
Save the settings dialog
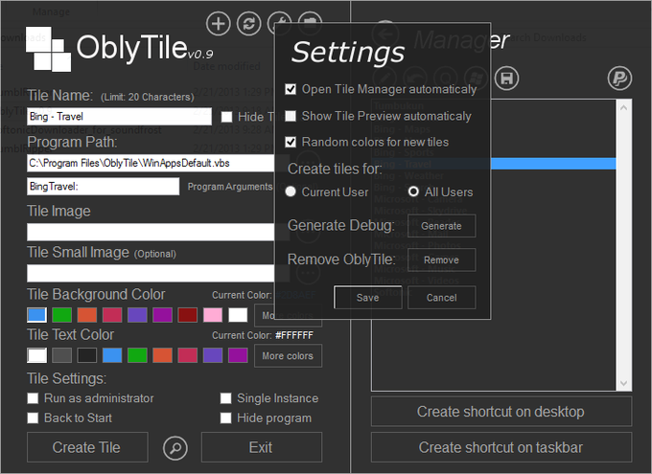coord(367,298)
